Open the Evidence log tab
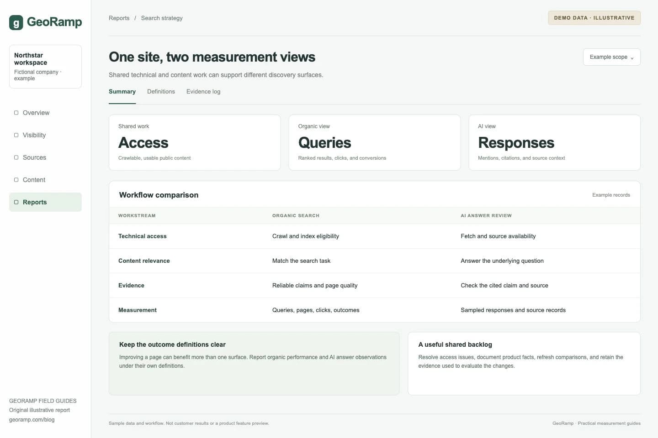 203,92
